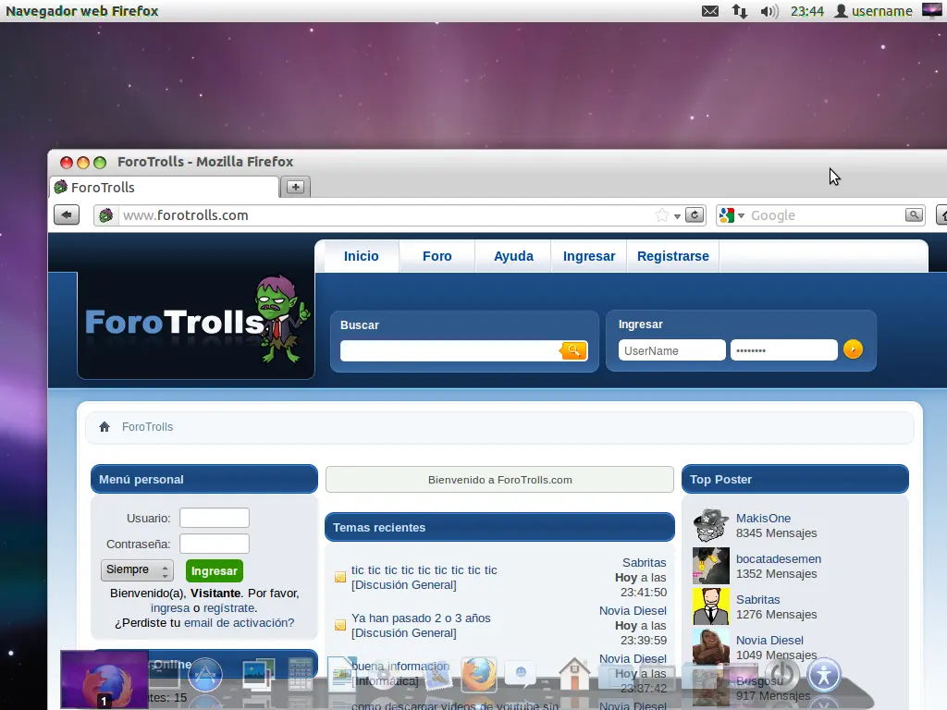Image resolution: width=947 pixels, height=710 pixels.
Task: Open bocatadesemen profile link
Action: 779,559
